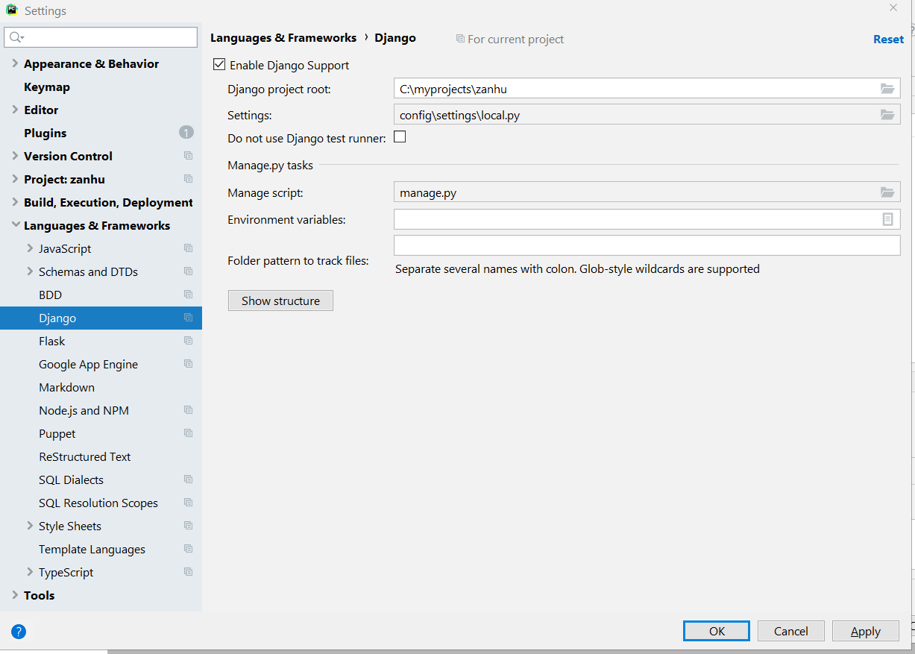The height and width of the screenshot is (654, 915).
Task: Click the Django project root field
Action: click(x=647, y=89)
